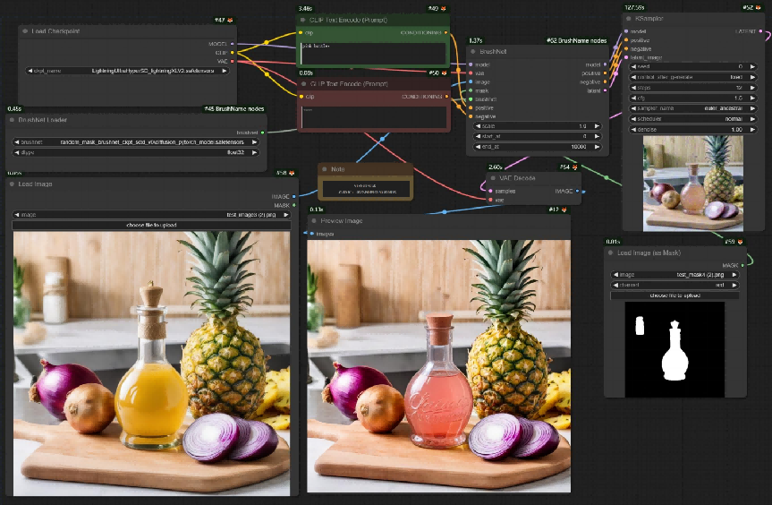This screenshot has width=772, height=505.
Task: Click the CLIP output port on Load Checkpoint
Action: point(233,52)
